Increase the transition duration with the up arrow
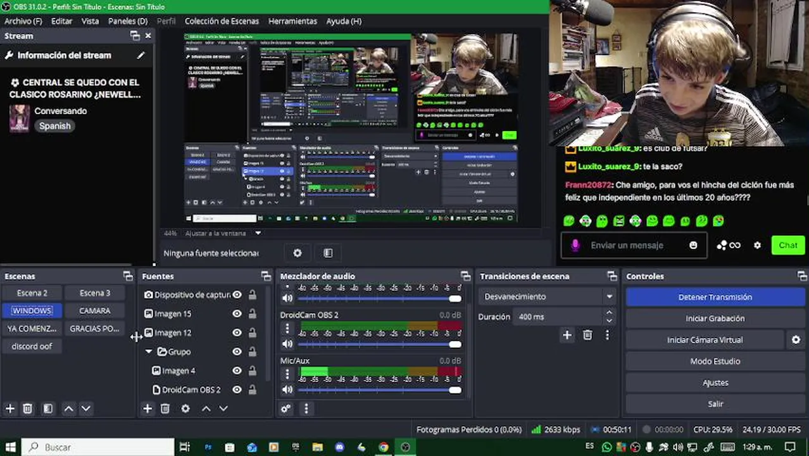Viewport: 809px width, 456px height. pos(609,313)
